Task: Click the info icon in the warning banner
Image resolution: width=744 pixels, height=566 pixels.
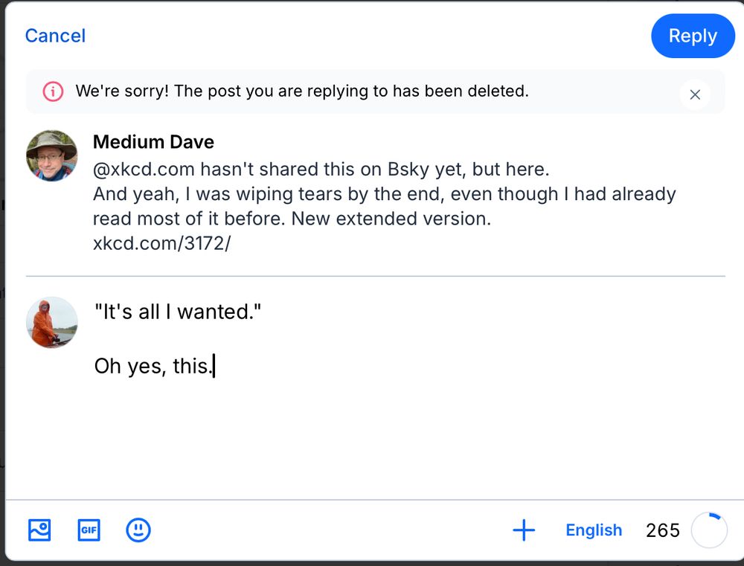Action: 52,91
